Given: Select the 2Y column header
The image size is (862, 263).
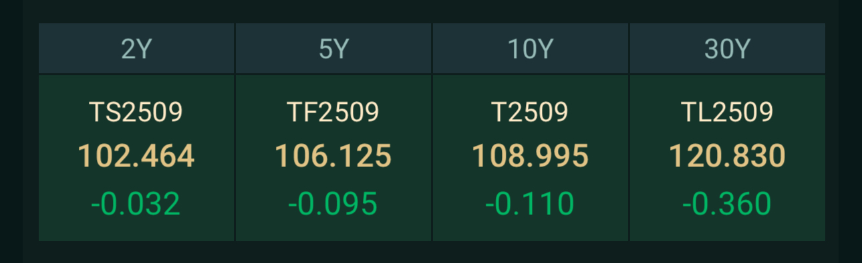Looking at the screenshot, I should [x=136, y=49].
